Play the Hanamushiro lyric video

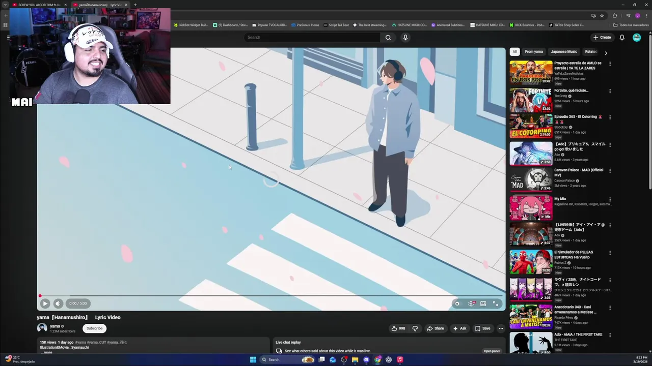click(x=45, y=303)
